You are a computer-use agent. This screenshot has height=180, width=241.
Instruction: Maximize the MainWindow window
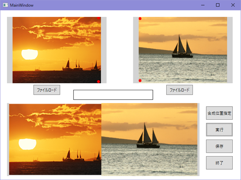click(x=218, y=5)
